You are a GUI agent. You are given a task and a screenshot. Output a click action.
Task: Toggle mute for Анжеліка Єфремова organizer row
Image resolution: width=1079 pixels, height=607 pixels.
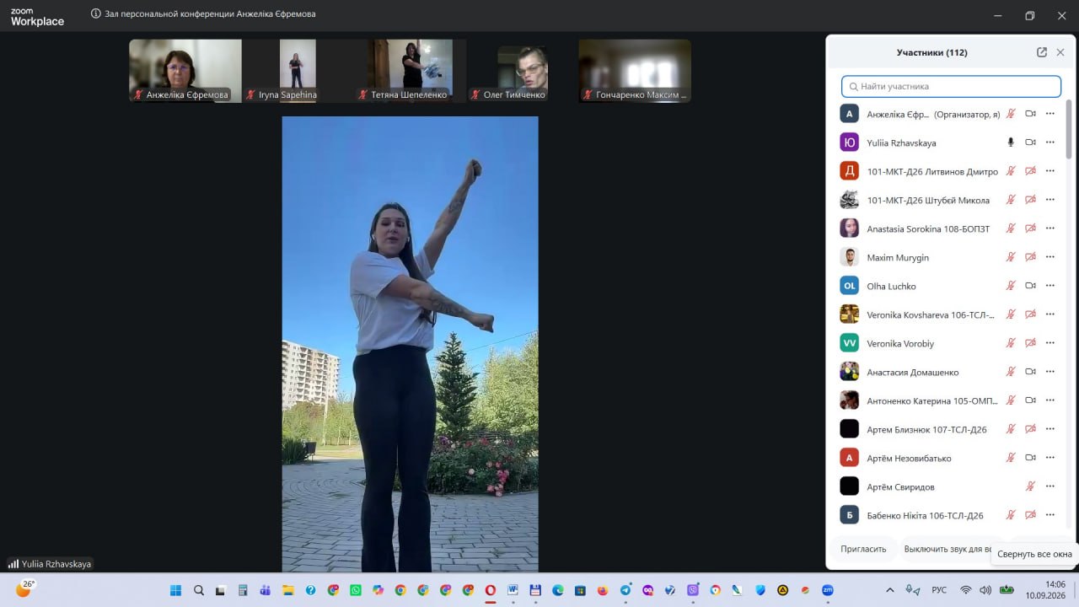point(1011,114)
